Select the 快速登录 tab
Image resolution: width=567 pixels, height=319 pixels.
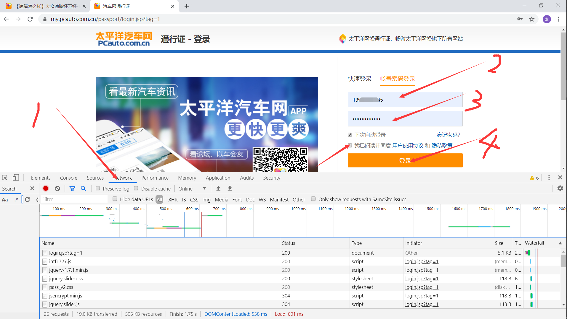(360, 79)
